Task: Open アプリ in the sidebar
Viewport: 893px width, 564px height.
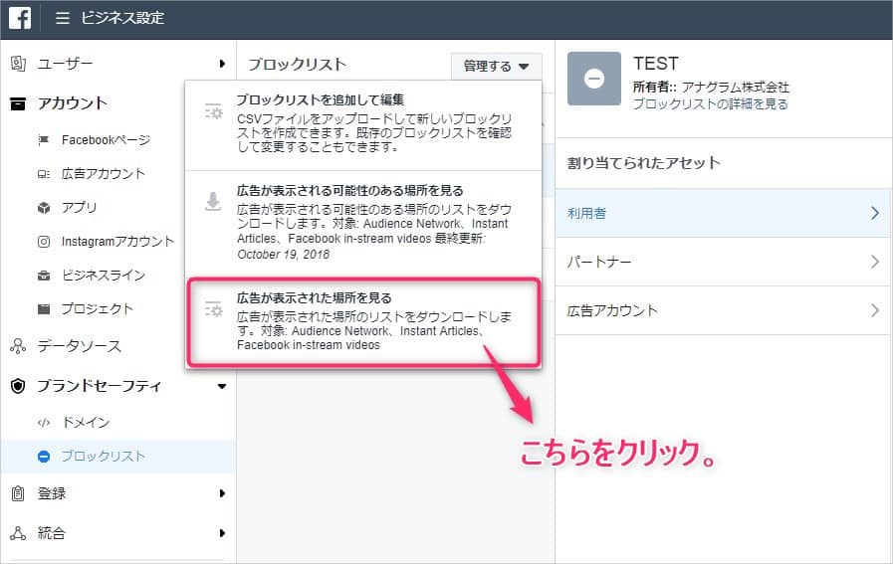Action: coord(79,207)
